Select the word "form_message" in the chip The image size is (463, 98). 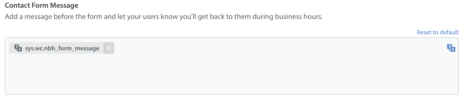[79, 48]
